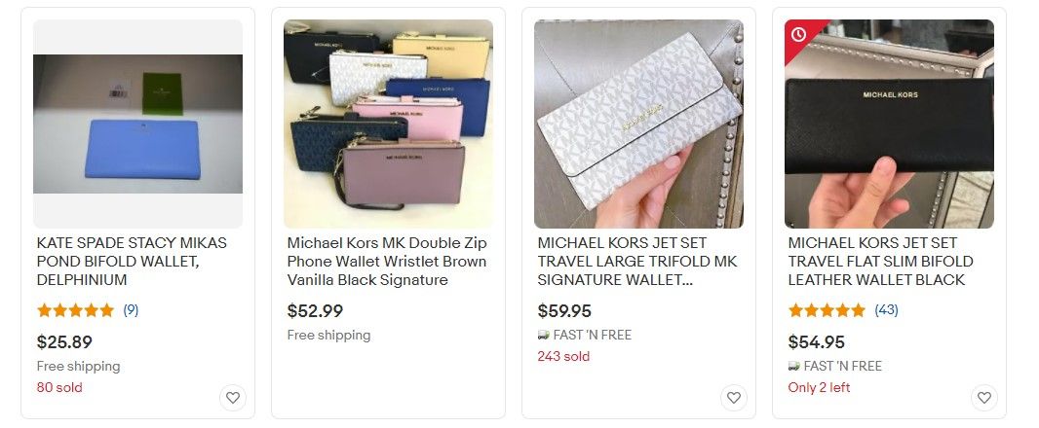View the 9 reviews for Kate Spade wallet
This screenshot has width=1039, height=428.
[x=131, y=310]
